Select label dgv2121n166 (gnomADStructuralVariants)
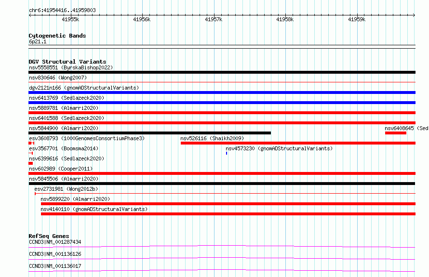Screen dimensions: 429x277 coord(84,88)
